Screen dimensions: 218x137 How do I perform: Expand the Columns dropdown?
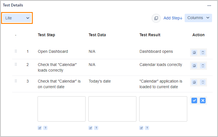198,18
